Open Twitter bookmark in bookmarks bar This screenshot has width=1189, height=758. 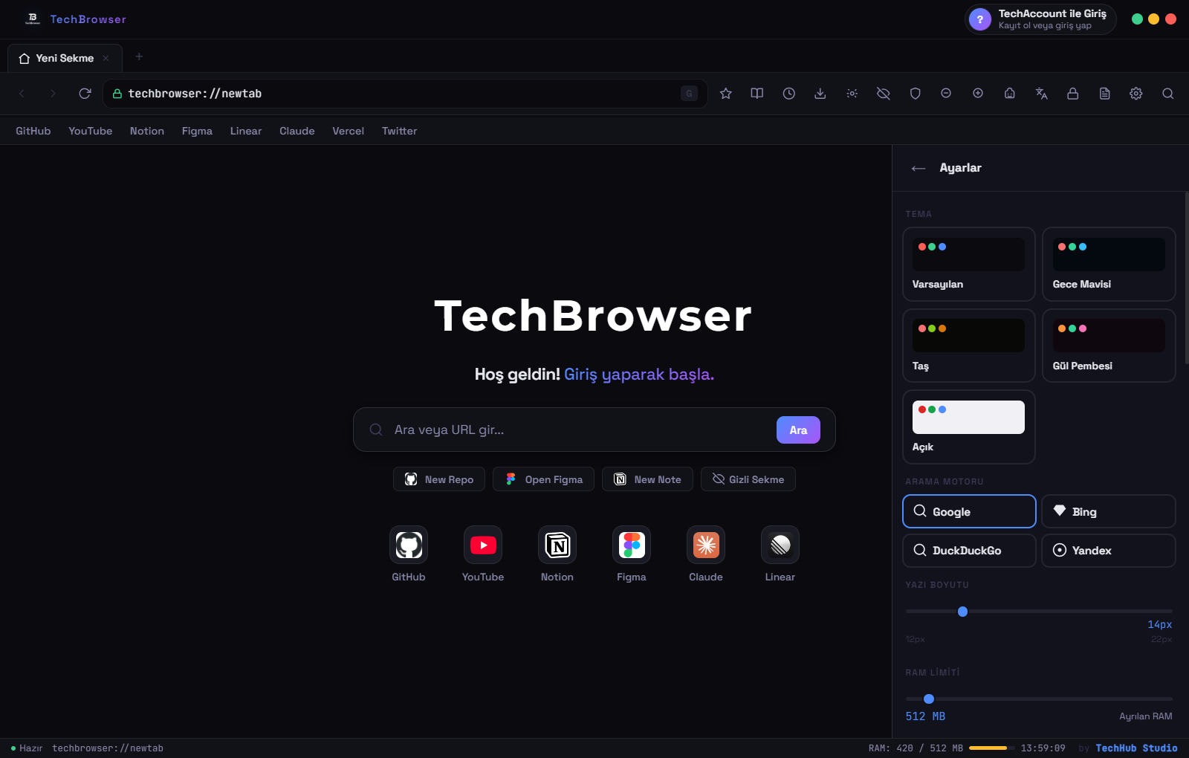click(400, 131)
